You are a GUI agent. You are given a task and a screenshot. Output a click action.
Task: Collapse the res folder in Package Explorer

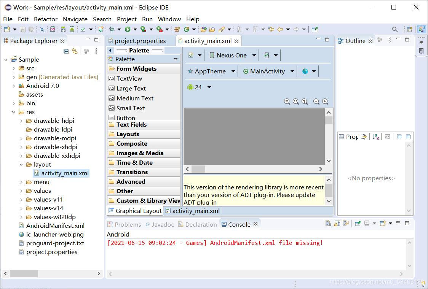point(13,112)
